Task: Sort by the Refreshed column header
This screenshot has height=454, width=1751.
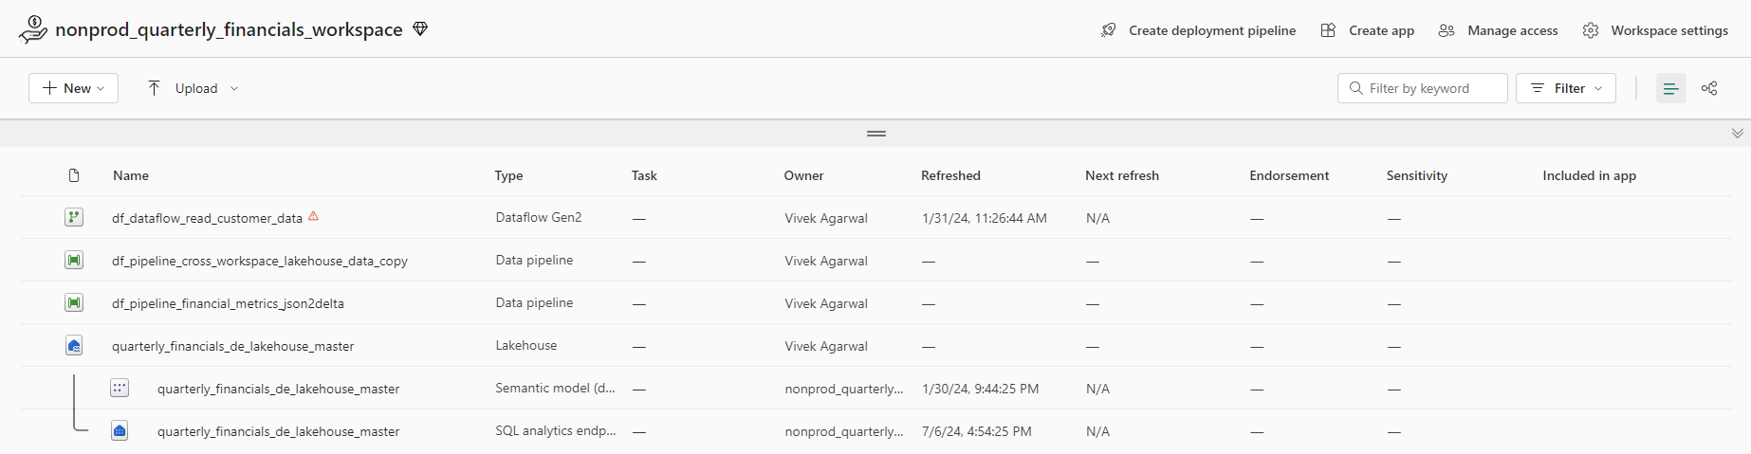Action: (950, 175)
